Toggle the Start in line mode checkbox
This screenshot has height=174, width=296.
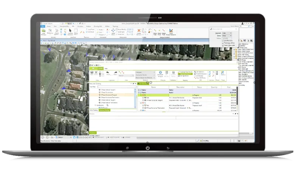[x=223, y=46]
